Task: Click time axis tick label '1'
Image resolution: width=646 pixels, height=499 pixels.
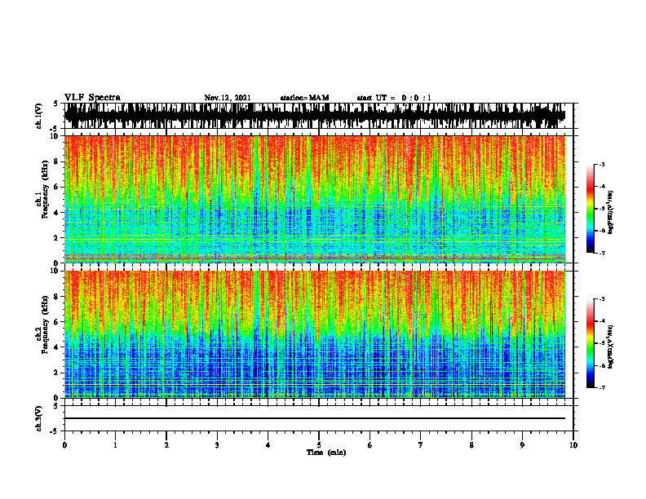Action: [x=115, y=445]
